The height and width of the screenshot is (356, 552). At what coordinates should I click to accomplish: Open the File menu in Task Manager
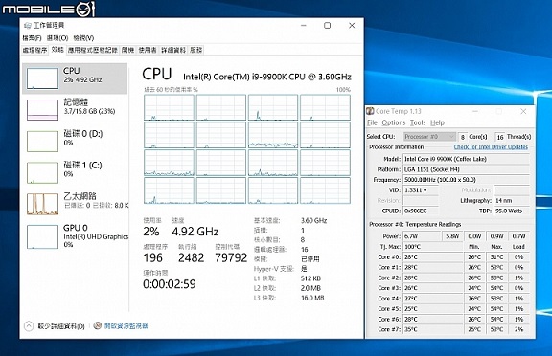[x=32, y=38]
